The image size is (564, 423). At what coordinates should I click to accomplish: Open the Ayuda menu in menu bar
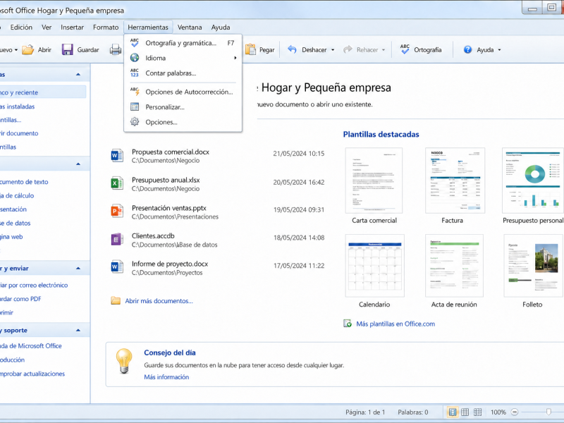pos(221,27)
